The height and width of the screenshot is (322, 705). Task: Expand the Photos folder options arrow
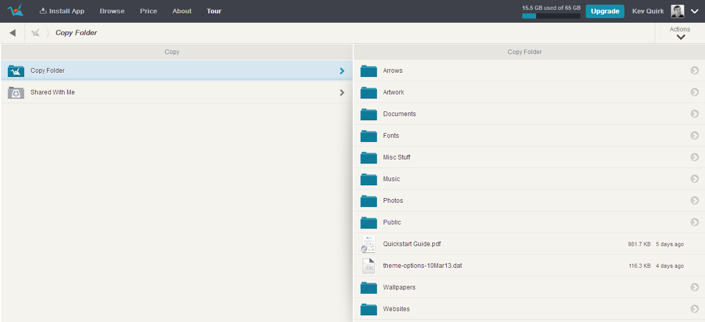pos(694,200)
